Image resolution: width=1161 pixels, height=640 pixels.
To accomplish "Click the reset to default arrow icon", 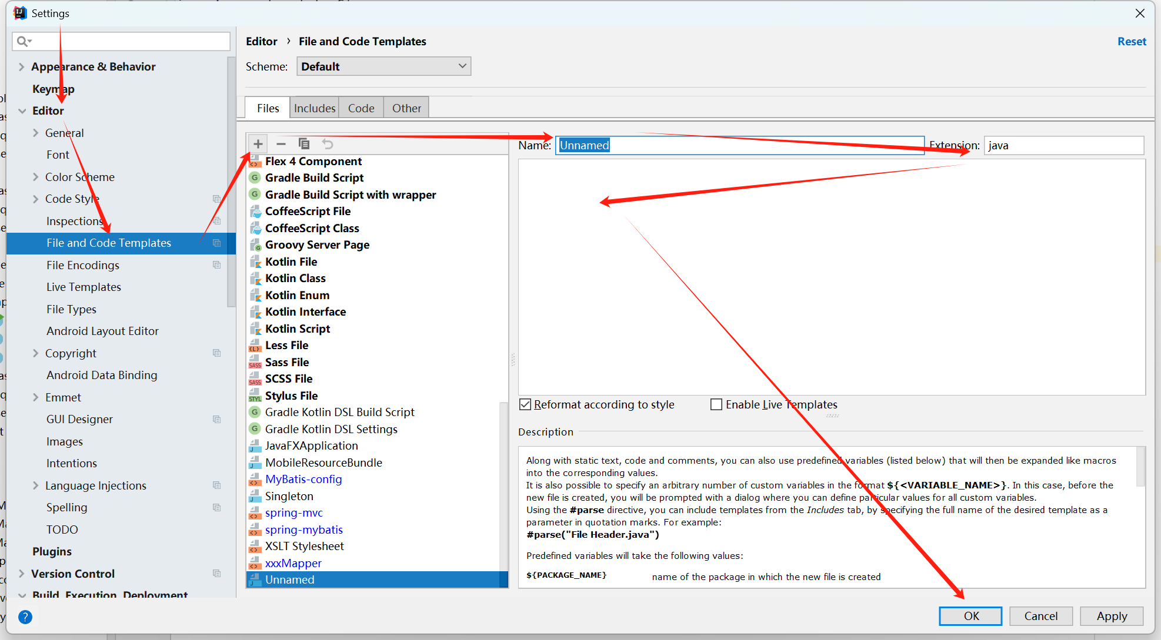I will pos(328,144).
